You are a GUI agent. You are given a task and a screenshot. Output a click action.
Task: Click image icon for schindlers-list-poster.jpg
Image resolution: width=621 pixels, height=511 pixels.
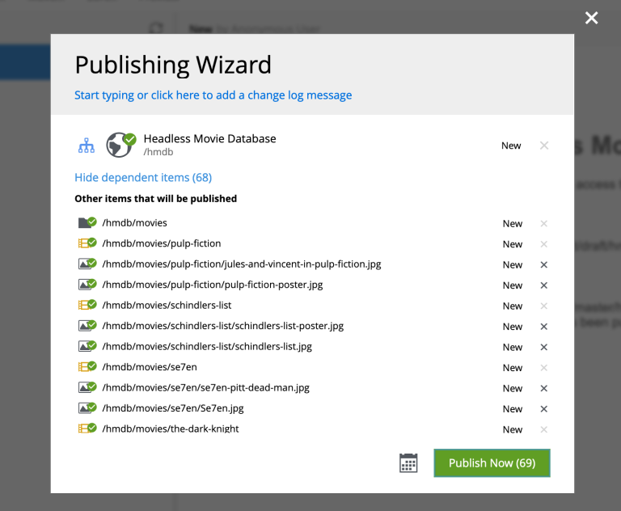point(87,326)
